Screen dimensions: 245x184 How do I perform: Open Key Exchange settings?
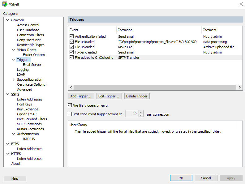[28, 109]
